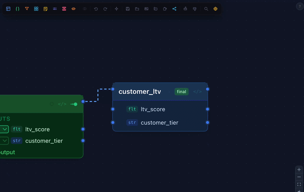Click ltv_score label in the green node

(37, 129)
